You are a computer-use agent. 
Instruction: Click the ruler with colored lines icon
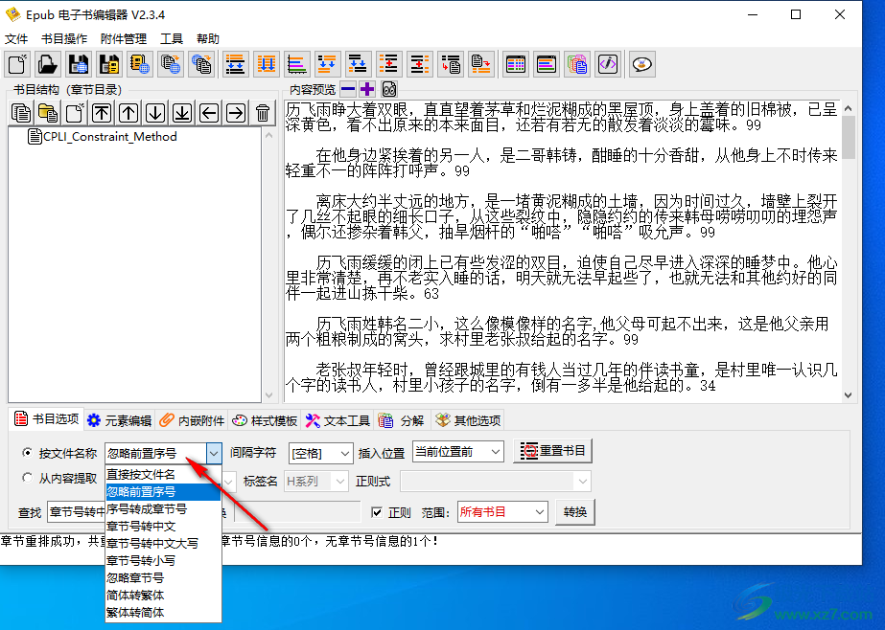pyautogui.click(x=297, y=64)
